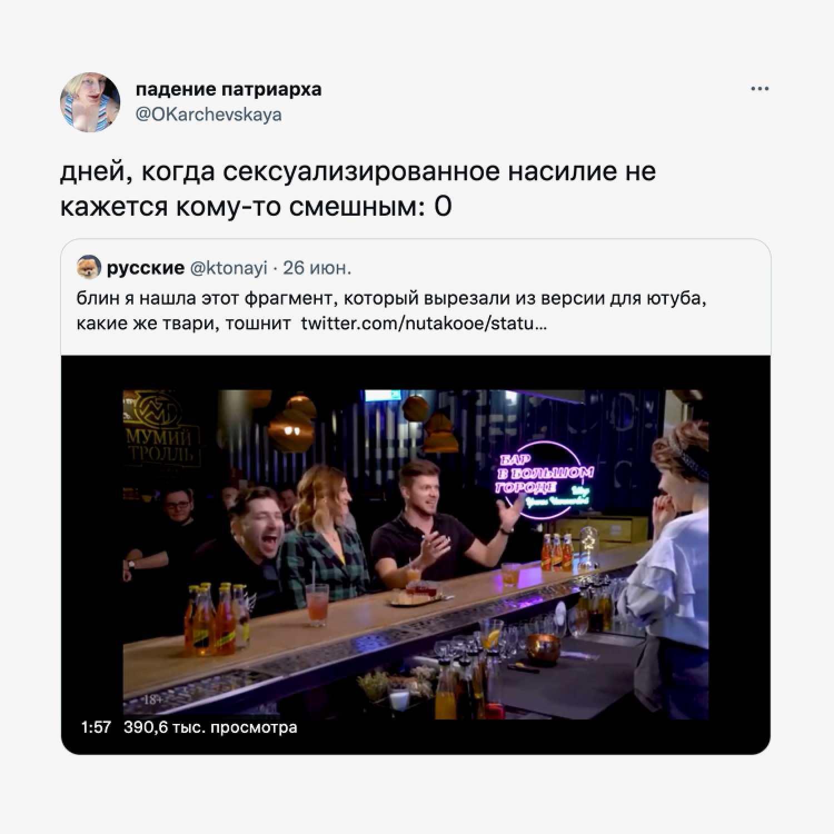Image resolution: width=834 pixels, height=834 pixels.
Task: Select the main tweet text about сексуализированное насилие
Action: click(358, 189)
